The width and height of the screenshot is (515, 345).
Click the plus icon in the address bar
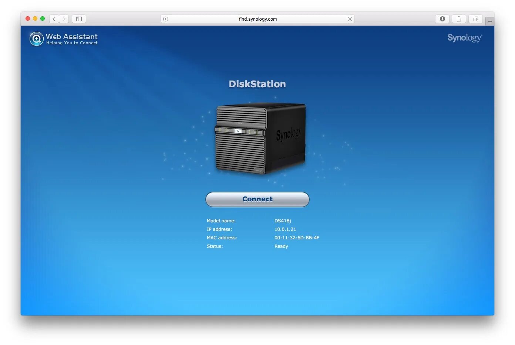pyautogui.click(x=166, y=19)
